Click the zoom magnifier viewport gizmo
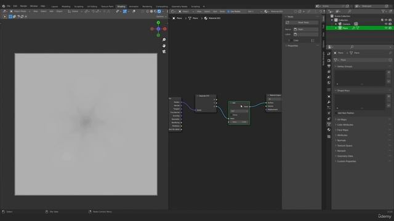This screenshot has height=221, width=394. [164, 40]
